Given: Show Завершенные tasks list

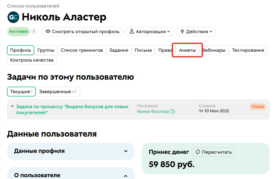Looking at the screenshot, I should point(58,92).
